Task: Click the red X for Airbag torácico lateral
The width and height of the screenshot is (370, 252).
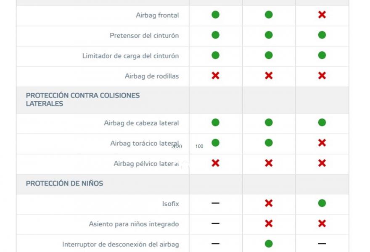Action: click(322, 143)
